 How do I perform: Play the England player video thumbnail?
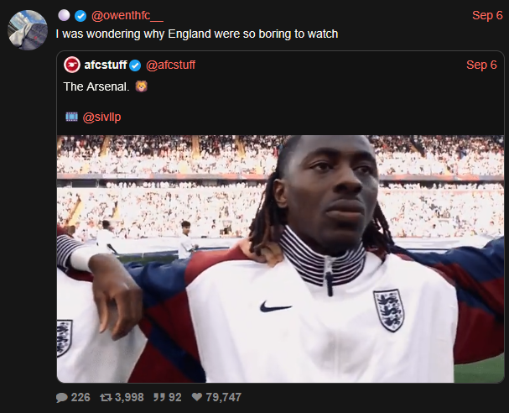[280, 259]
